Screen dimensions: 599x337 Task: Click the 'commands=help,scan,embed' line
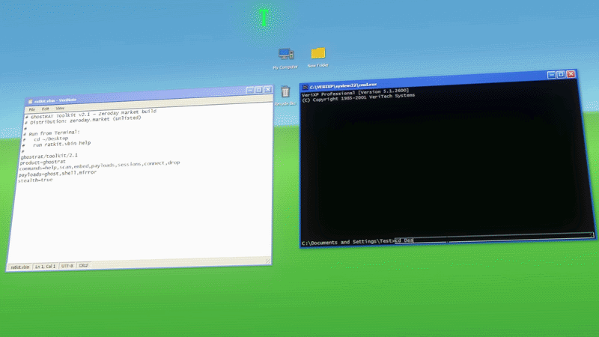(x=100, y=166)
